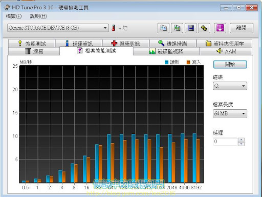Click the floppy disk save screenshot icon
Image resolution: width=262 pixels, height=197 pixels.
[x=190, y=28]
